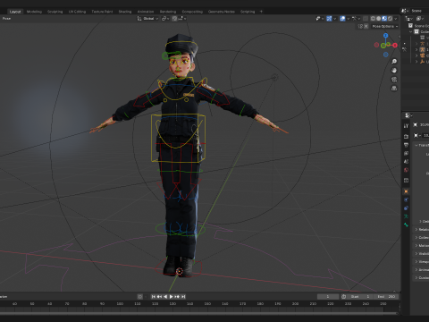Open the Tool properties tab
429x322 pixels.
click(x=406, y=126)
